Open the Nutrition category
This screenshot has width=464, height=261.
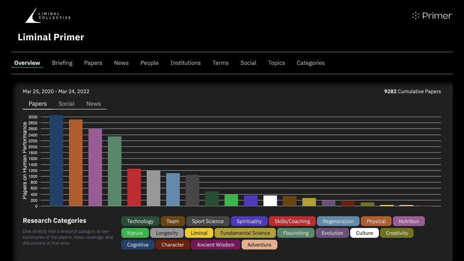pyautogui.click(x=409, y=221)
